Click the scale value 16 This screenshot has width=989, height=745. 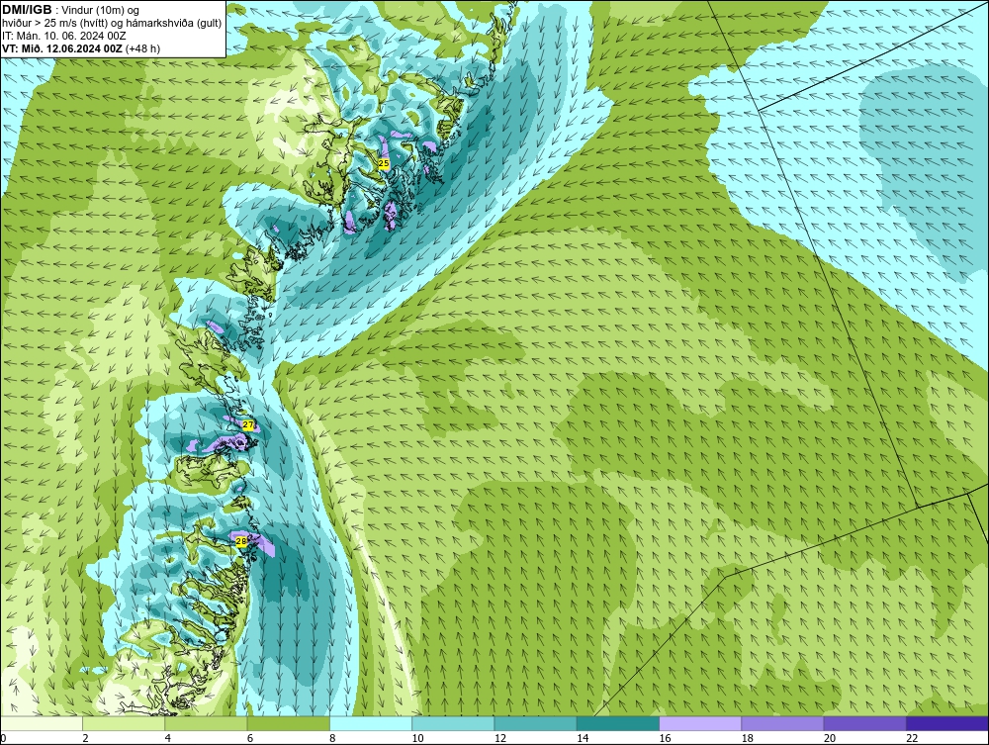(665, 739)
